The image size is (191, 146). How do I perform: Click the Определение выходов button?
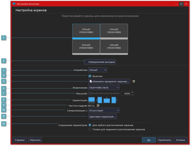click(x=100, y=62)
